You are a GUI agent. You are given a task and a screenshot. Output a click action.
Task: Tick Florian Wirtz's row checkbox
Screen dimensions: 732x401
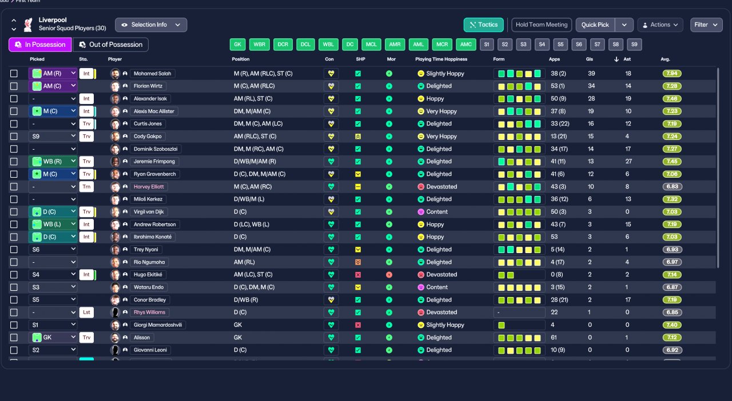[14, 86]
